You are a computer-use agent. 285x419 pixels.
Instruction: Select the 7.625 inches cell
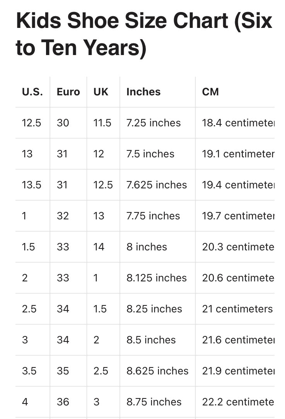click(x=157, y=185)
